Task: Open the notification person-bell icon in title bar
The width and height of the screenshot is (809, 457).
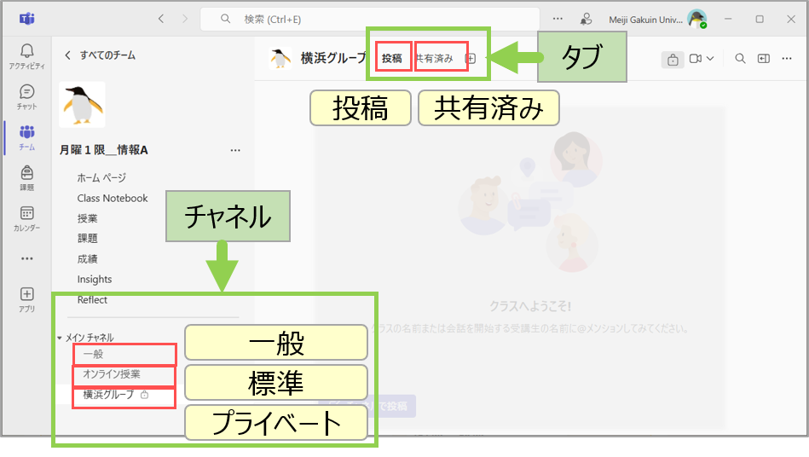Action: point(586,19)
